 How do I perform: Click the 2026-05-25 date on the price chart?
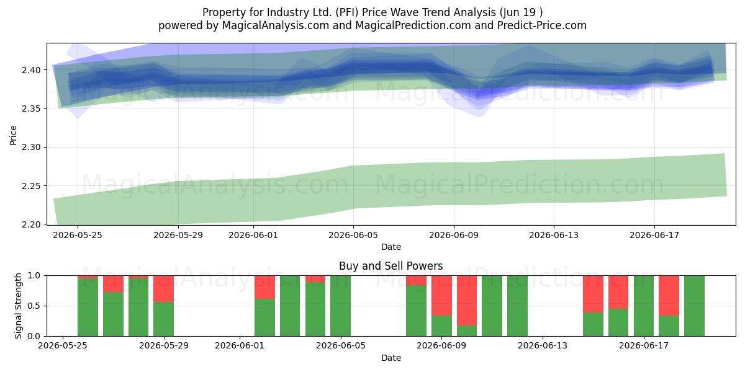(x=78, y=235)
